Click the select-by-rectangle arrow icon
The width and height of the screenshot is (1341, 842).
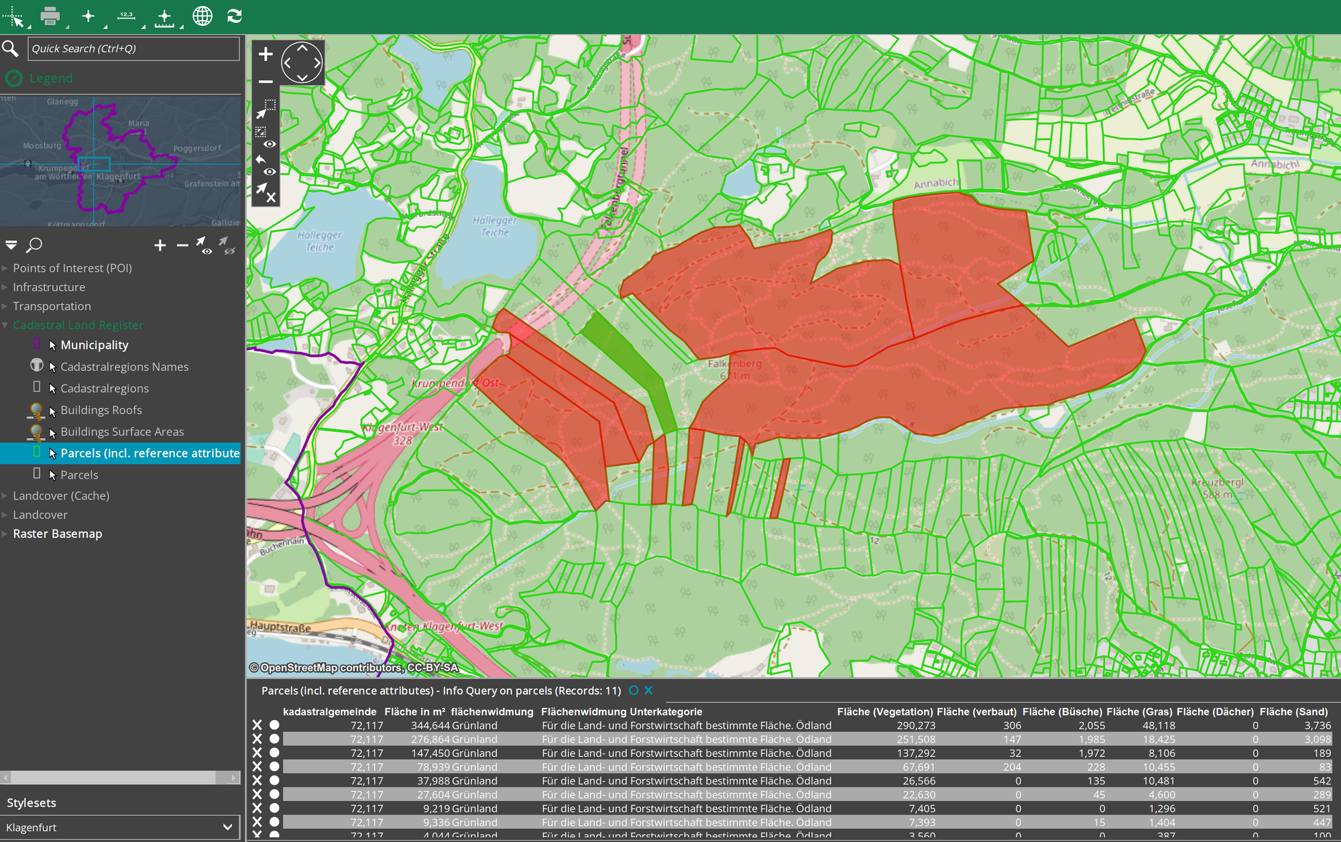pos(266,110)
